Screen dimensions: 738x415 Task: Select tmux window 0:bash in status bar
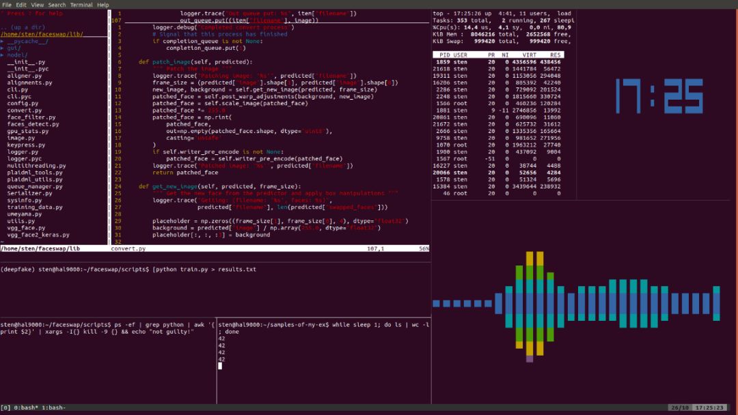point(26,407)
